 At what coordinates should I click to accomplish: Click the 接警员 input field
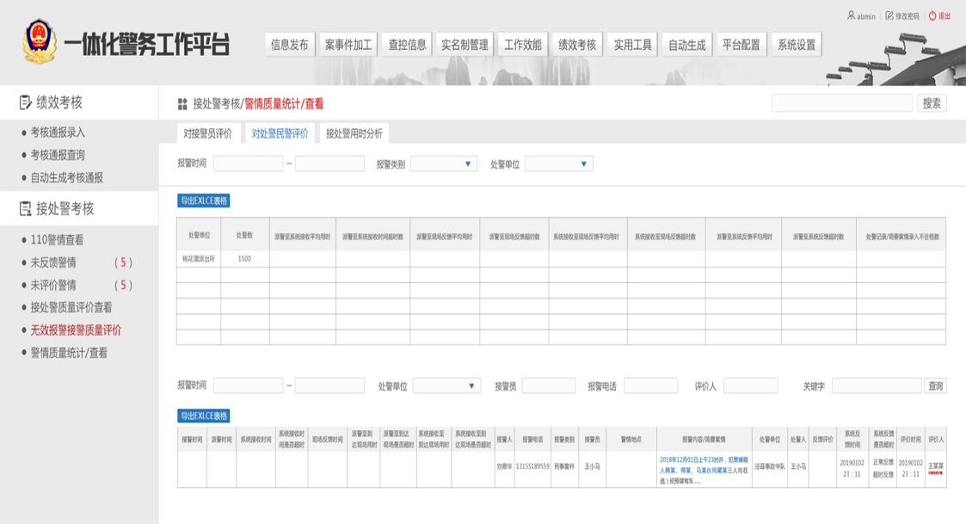pyautogui.click(x=548, y=386)
